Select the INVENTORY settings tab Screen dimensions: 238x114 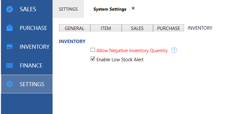tap(200, 28)
